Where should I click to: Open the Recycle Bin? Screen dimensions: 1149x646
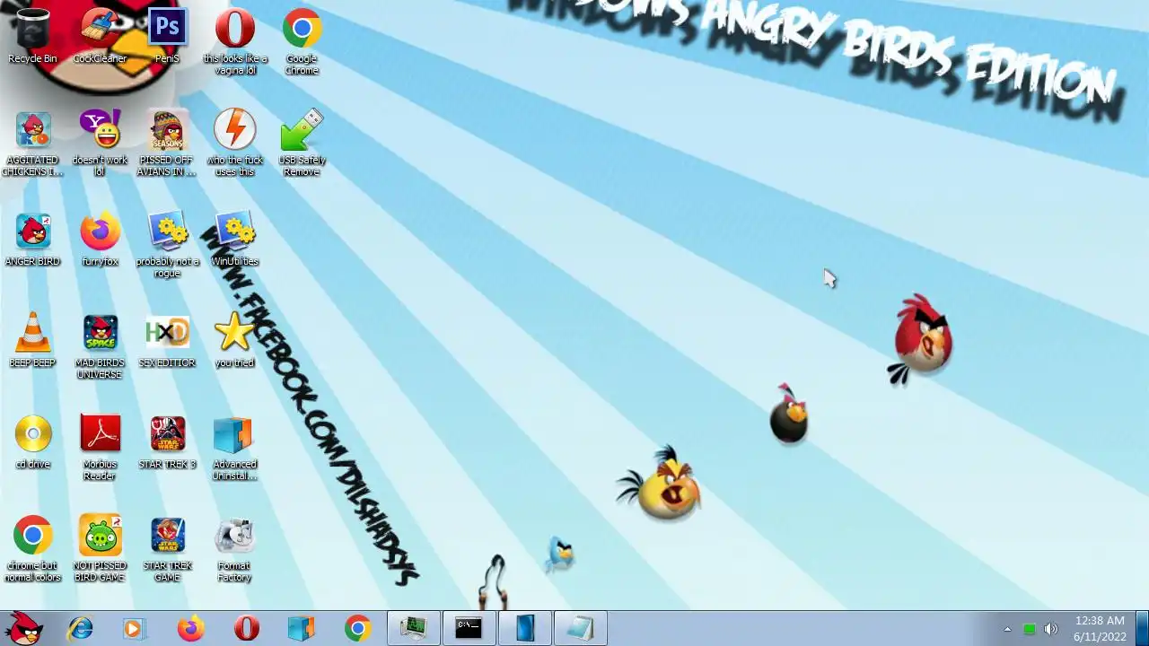coord(32,37)
